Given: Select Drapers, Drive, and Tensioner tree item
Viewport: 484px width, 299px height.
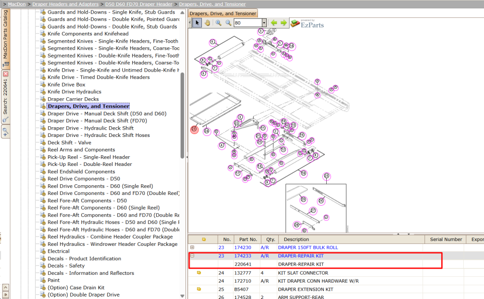Looking at the screenshot, I should [x=88, y=106].
